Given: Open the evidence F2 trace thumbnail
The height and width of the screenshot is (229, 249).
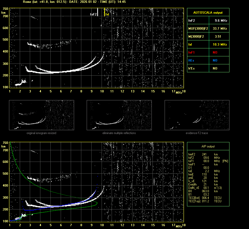Looking at the screenshot, I should pyautogui.click(x=197, y=115).
